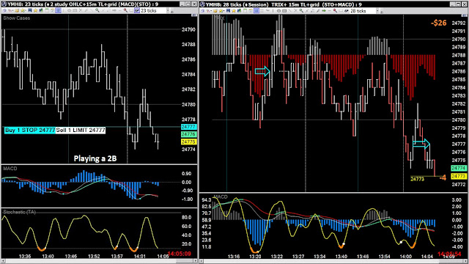Choose ellipse drawing tool in 28 ticks window
This screenshot has width=469, height=264.
[278, 10]
